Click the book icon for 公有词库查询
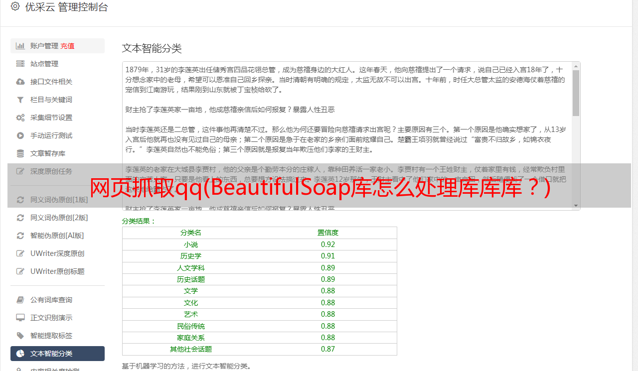This screenshot has width=638, height=371. pyautogui.click(x=20, y=300)
